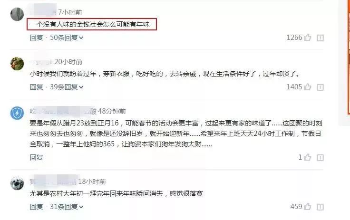This screenshot has width=350, height=220.
Task: Reply to the comment posted 48 minutes ago
Action: click(x=37, y=157)
